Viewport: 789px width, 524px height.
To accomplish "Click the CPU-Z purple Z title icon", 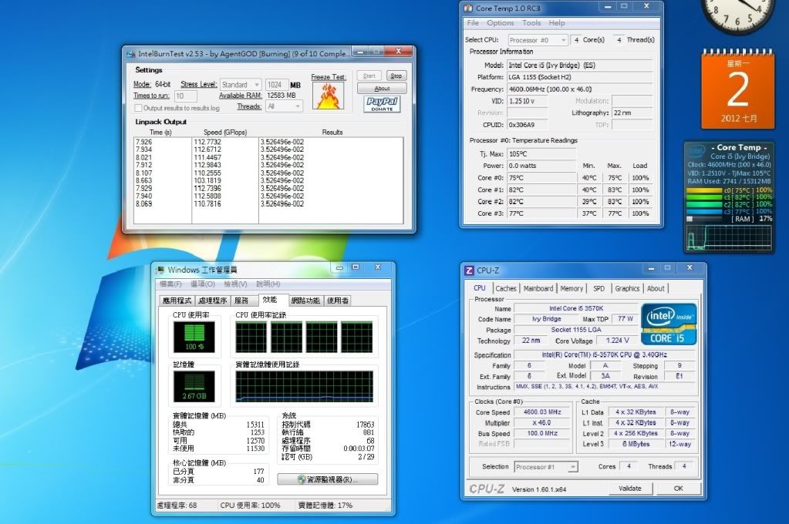I will (469, 270).
